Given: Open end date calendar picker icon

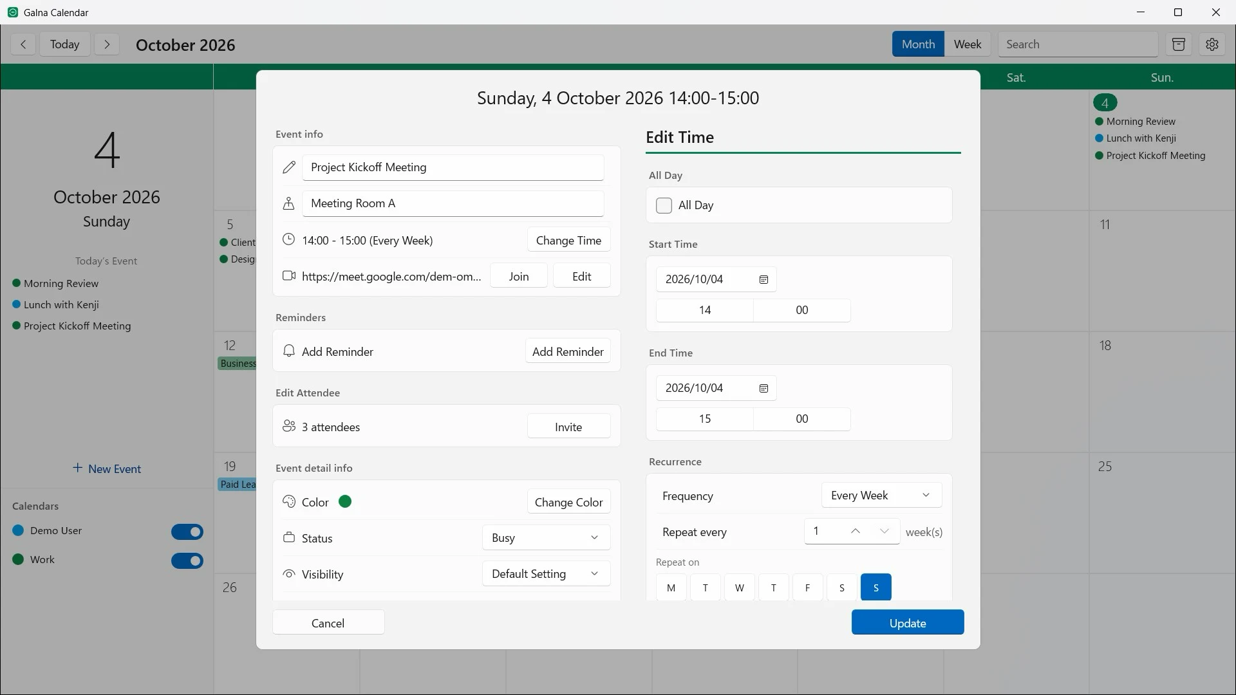Looking at the screenshot, I should pos(763,388).
